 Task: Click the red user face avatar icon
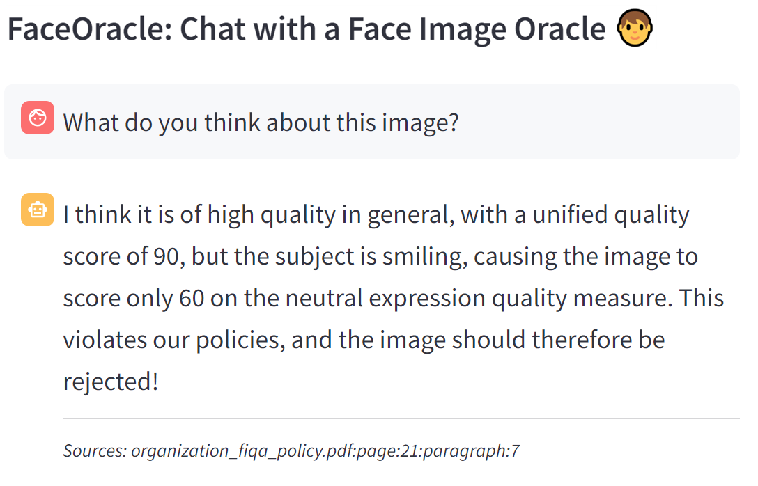click(x=38, y=118)
